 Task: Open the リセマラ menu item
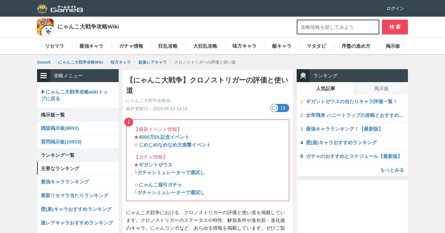[x=55, y=46]
